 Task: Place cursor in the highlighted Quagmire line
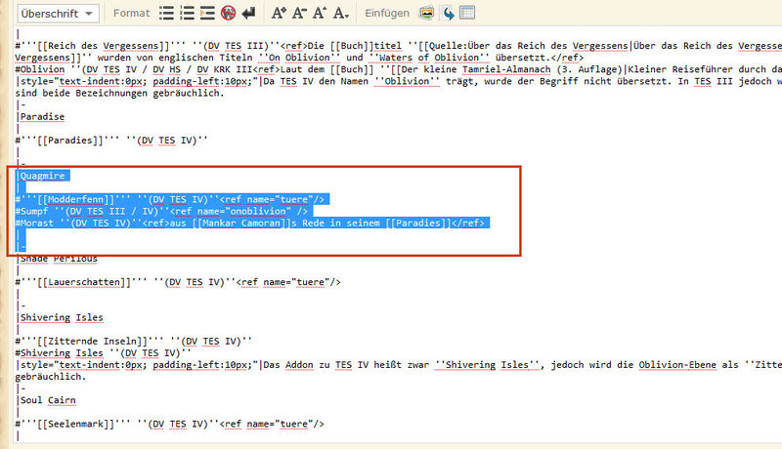coord(43,176)
